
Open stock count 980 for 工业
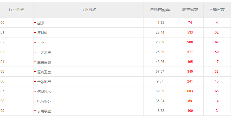[190, 42]
